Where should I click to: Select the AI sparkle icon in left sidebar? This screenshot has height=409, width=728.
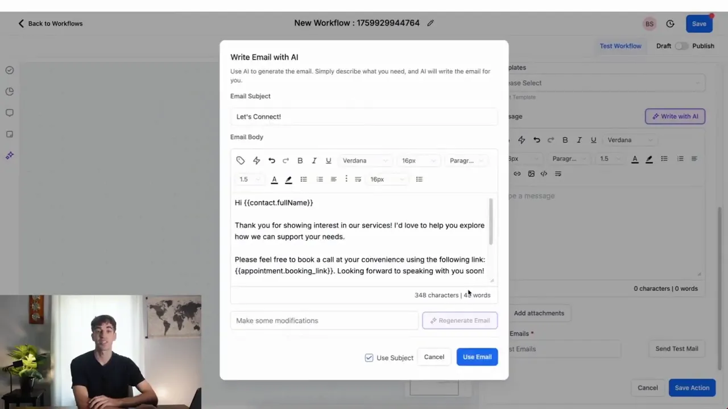pos(9,155)
